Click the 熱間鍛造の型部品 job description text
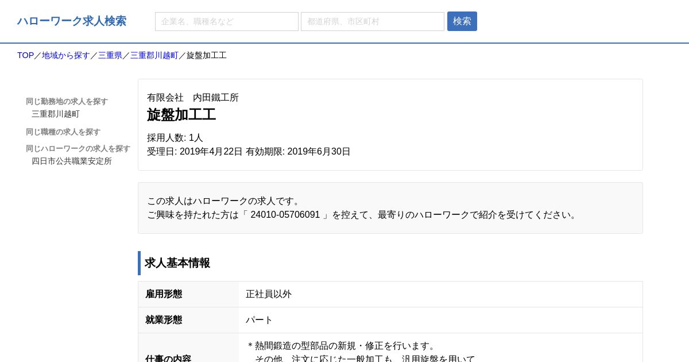Screen dimensions: 689x362 pyautogui.click(x=341, y=346)
